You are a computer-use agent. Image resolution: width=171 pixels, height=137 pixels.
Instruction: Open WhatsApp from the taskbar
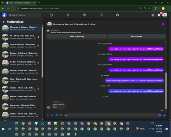tap(43, 123)
